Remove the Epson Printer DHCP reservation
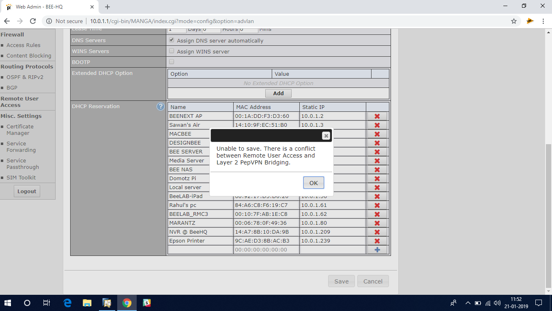Image resolution: width=552 pixels, height=311 pixels. [377, 241]
